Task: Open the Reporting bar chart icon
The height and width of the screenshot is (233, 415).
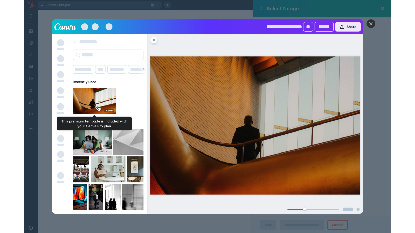Action: (x=31, y=102)
